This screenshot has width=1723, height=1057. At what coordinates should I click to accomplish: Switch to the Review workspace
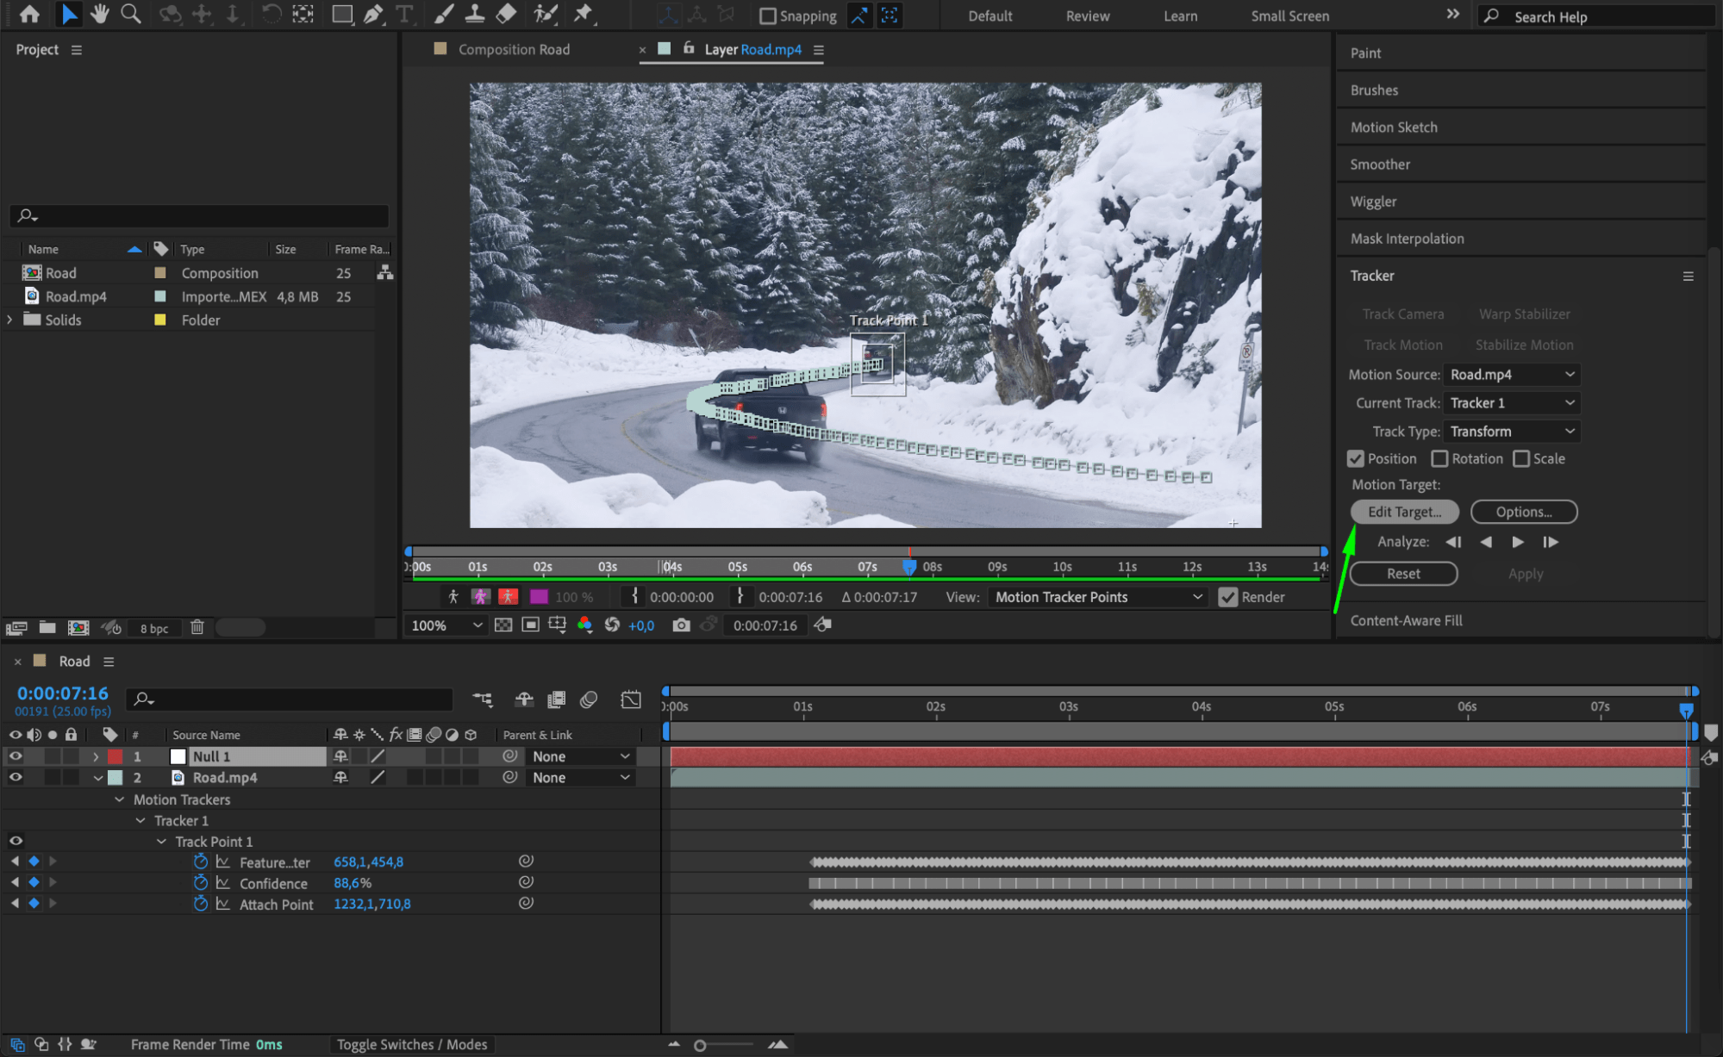coord(1087,16)
